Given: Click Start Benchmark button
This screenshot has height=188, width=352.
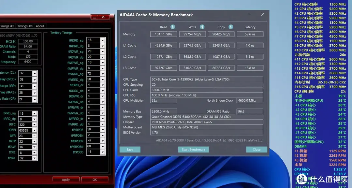Looking at the screenshot, I should point(194,150).
